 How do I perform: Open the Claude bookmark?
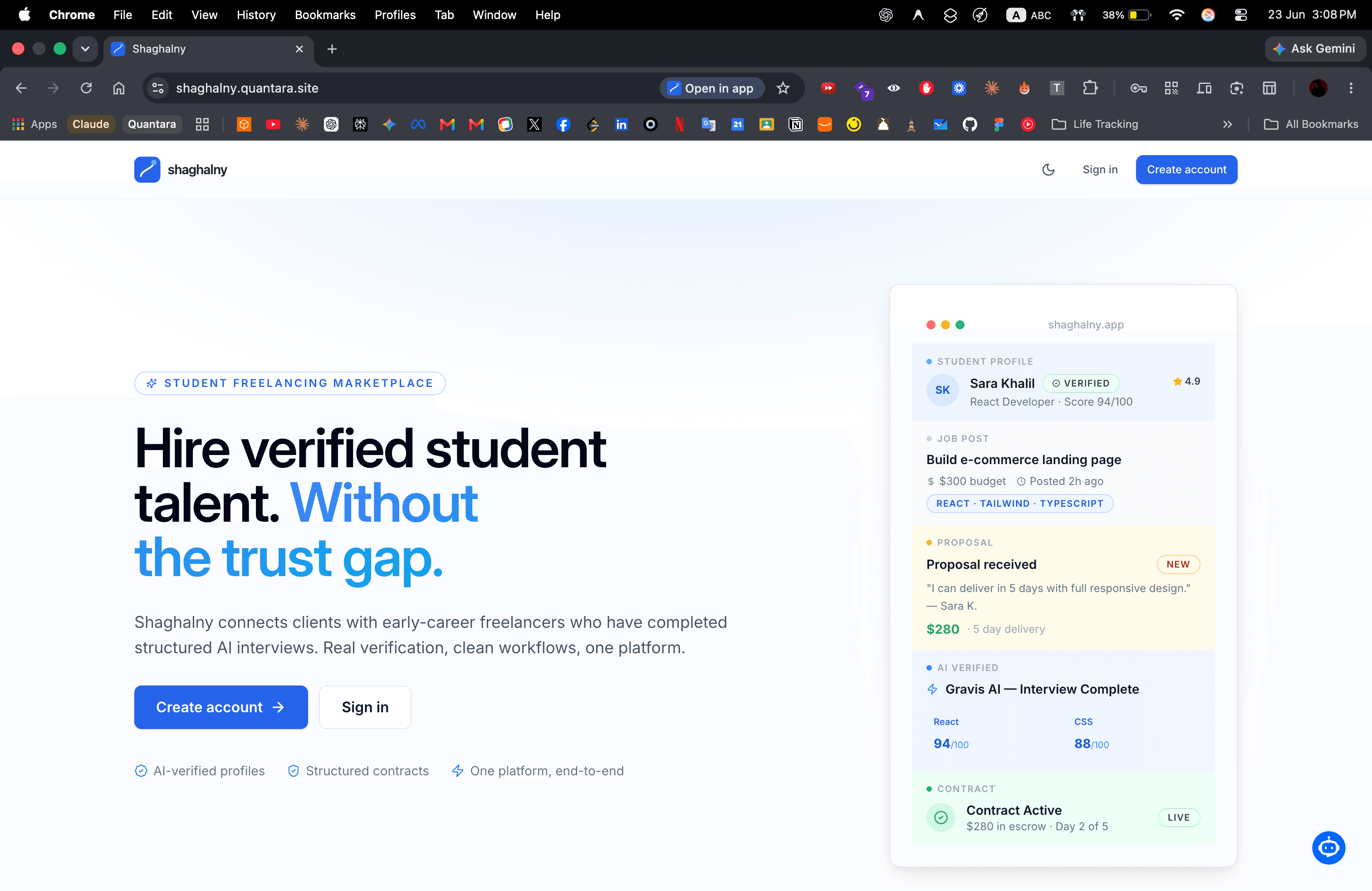tap(90, 124)
